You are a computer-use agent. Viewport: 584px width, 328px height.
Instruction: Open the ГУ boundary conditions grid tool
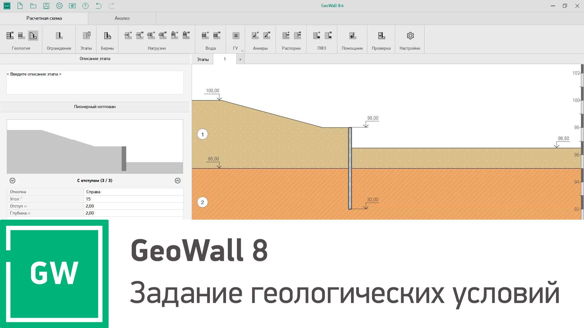point(236,36)
